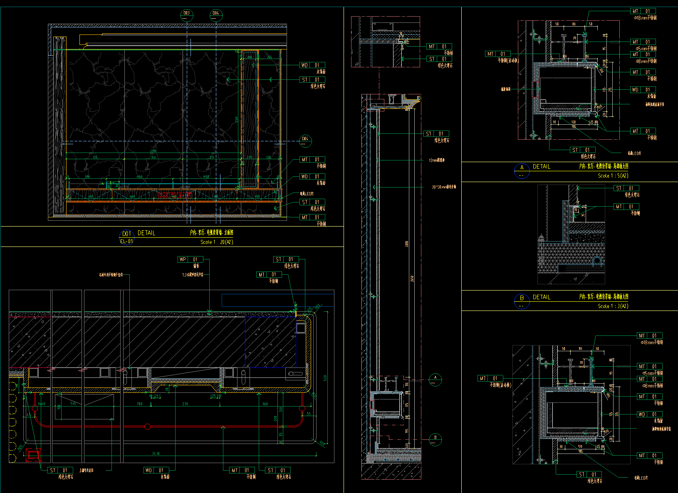Click the '12mm' board note on the section

coord(437,160)
